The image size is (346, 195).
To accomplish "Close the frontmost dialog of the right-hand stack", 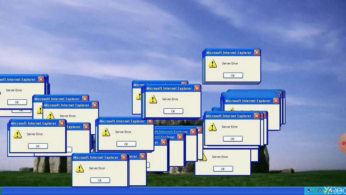I will point(257,116).
